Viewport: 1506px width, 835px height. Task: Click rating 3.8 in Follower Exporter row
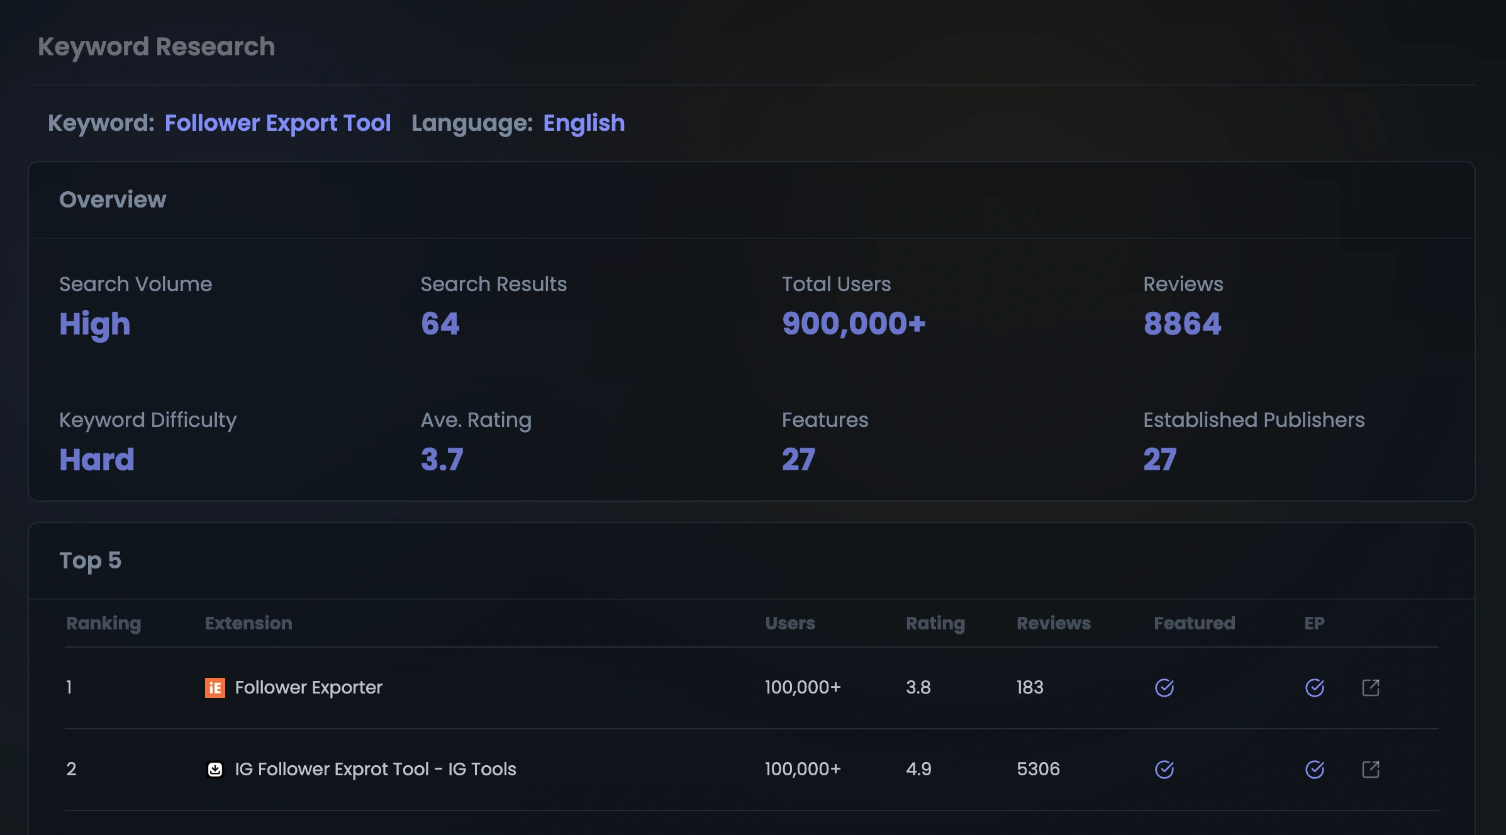click(918, 687)
